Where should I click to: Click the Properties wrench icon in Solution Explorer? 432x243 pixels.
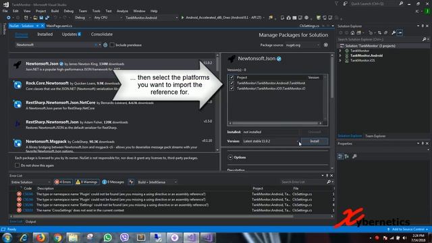coord(394,33)
